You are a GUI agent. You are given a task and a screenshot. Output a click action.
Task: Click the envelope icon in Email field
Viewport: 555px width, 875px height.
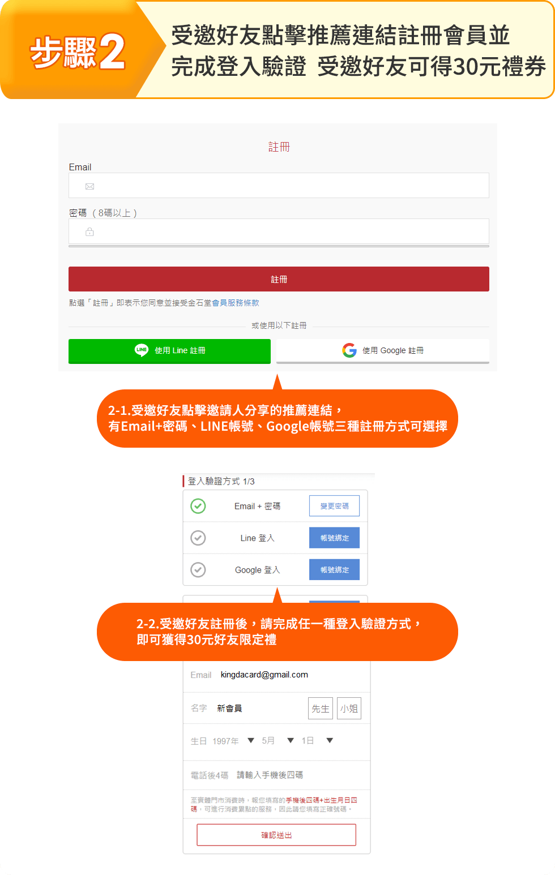89,186
